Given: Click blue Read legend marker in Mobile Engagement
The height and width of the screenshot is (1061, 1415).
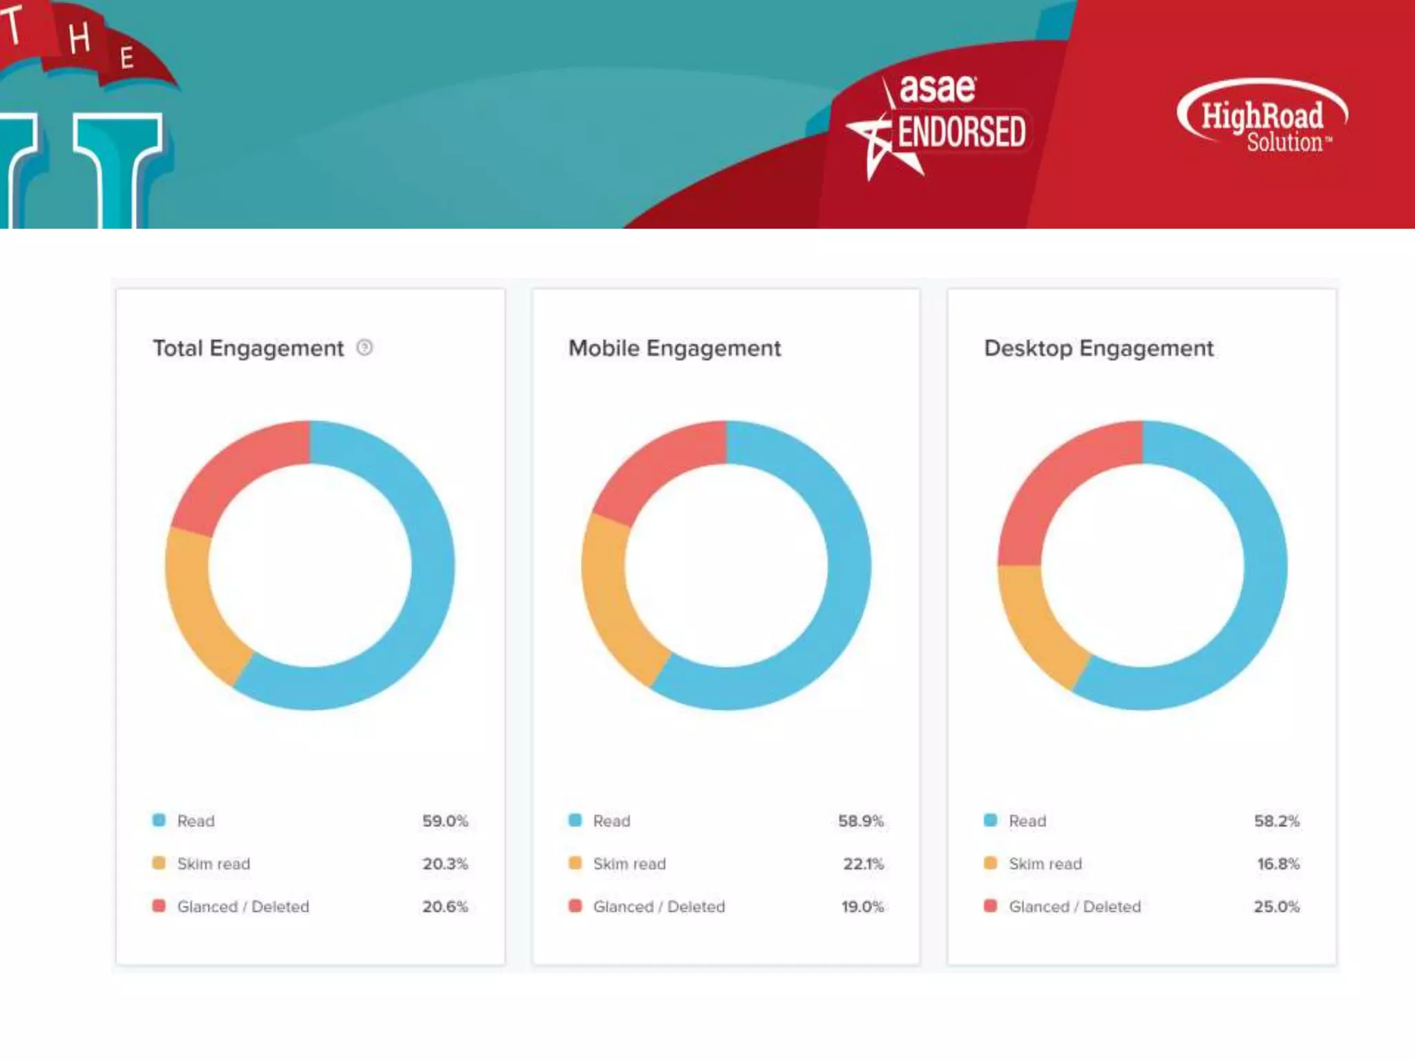Looking at the screenshot, I should (x=575, y=820).
